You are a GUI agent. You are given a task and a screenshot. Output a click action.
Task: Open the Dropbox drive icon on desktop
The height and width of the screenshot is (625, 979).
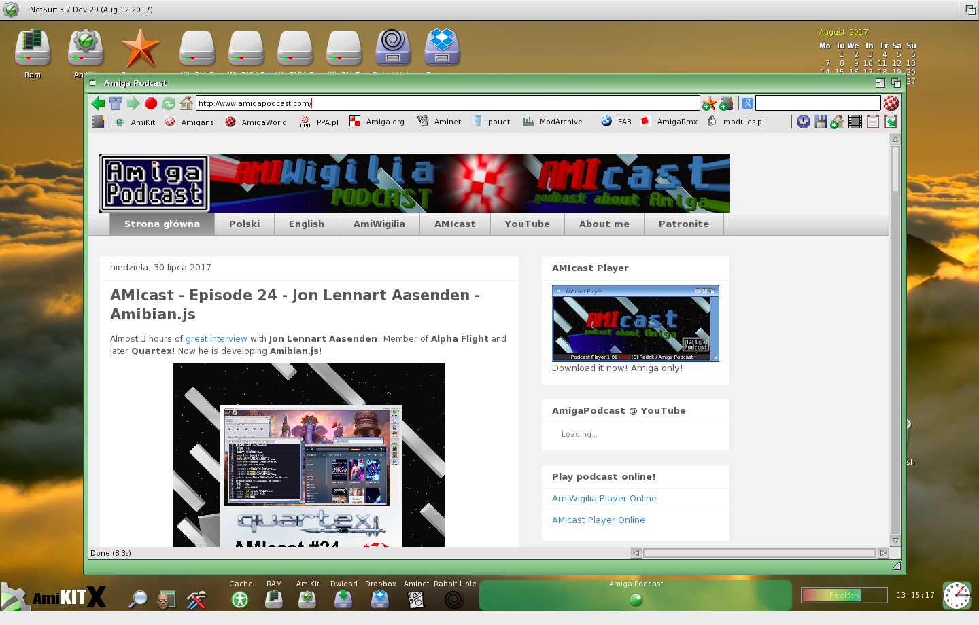click(442, 48)
